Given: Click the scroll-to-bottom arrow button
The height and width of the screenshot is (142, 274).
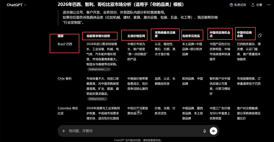Looking at the screenshot, I should (139, 111).
